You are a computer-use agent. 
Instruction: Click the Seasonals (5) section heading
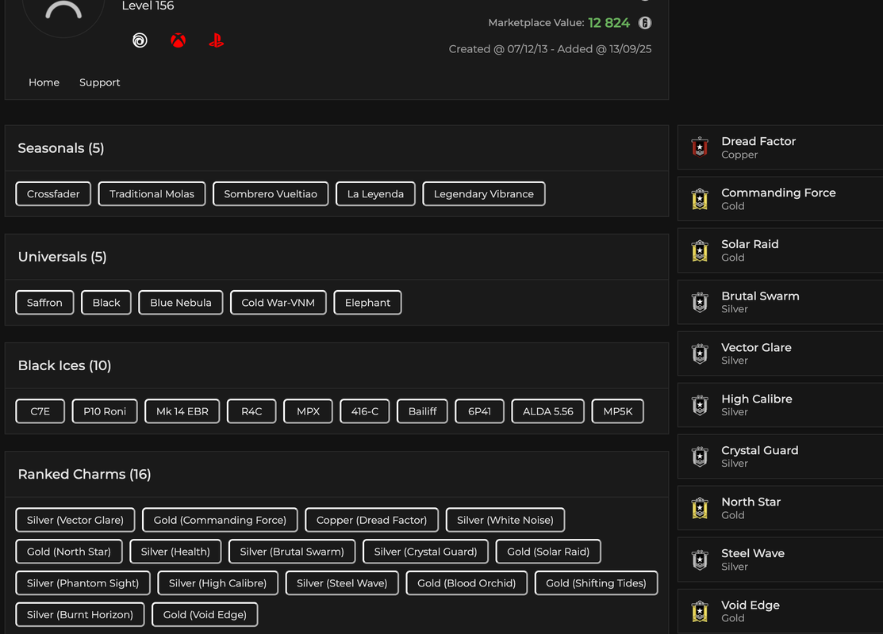pyautogui.click(x=61, y=148)
